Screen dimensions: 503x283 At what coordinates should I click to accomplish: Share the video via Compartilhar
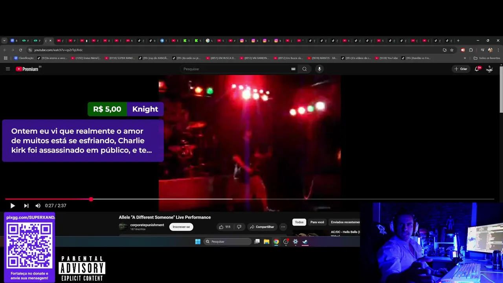click(262, 227)
